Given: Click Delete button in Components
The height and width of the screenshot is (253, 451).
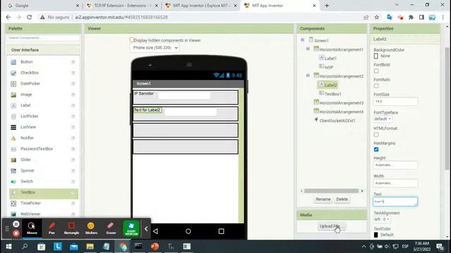Looking at the screenshot, I should pos(342,199).
